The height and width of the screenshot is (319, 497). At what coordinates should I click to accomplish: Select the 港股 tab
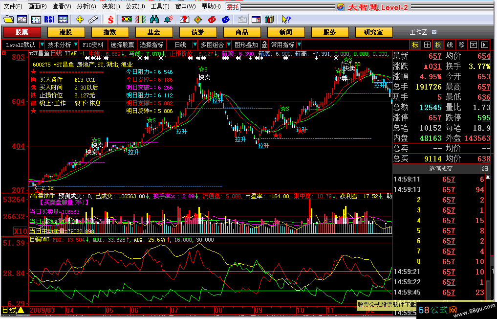(66, 32)
